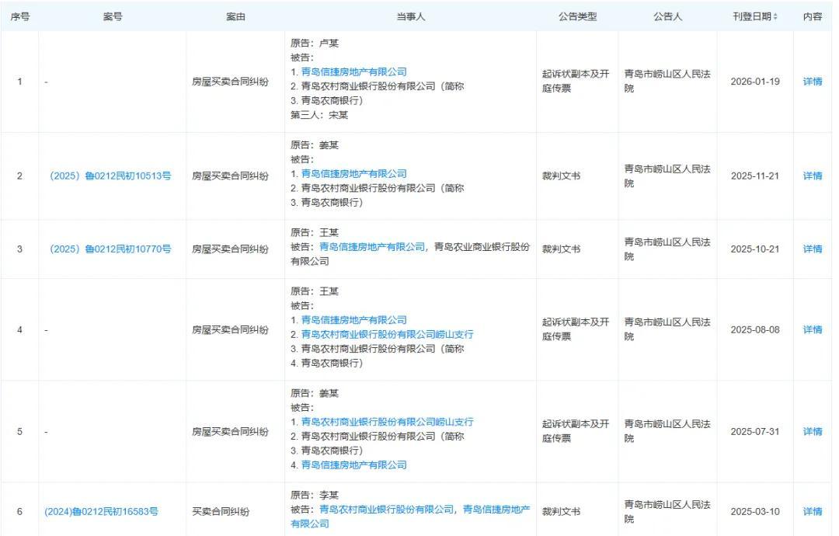Click 第三人：宋某 text

[319, 115]
